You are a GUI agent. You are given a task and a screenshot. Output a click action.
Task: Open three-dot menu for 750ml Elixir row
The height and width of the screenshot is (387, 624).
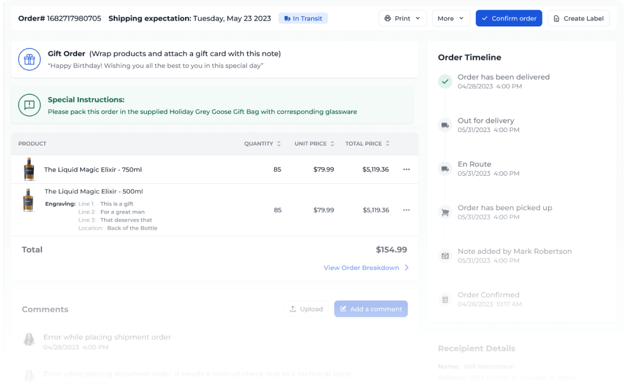[x=406, y=169]
